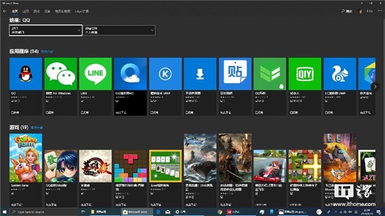The height and width of the screenshot is (216, 385).
Task: Switch to the Home tab in Store
Action: coord(15,11)
